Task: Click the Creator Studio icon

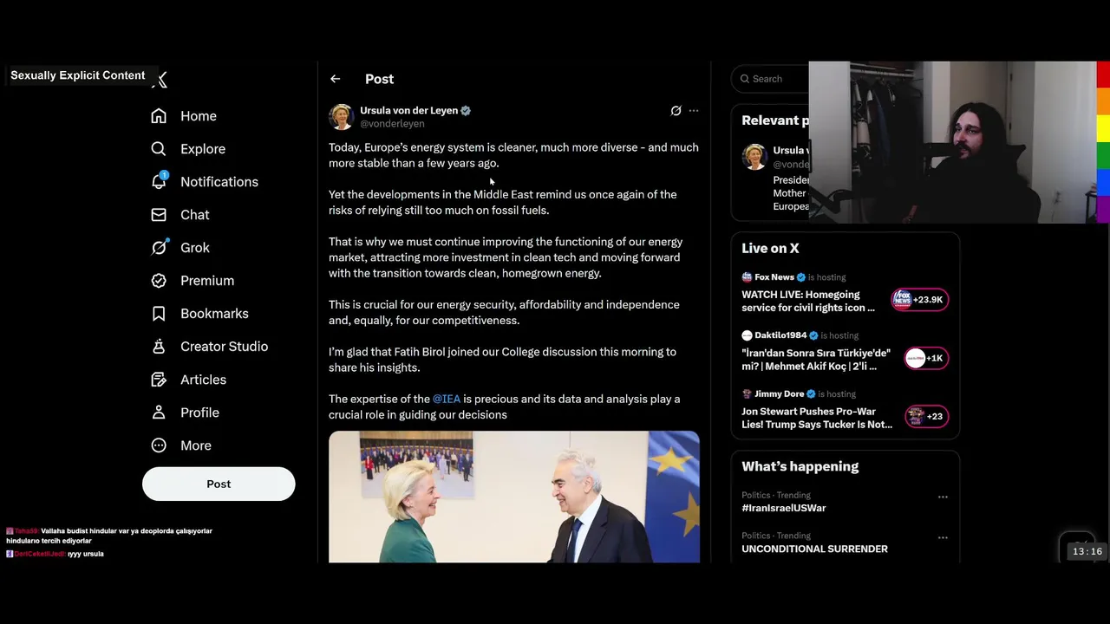Action: pyautogui.click(x=159, y=347)
